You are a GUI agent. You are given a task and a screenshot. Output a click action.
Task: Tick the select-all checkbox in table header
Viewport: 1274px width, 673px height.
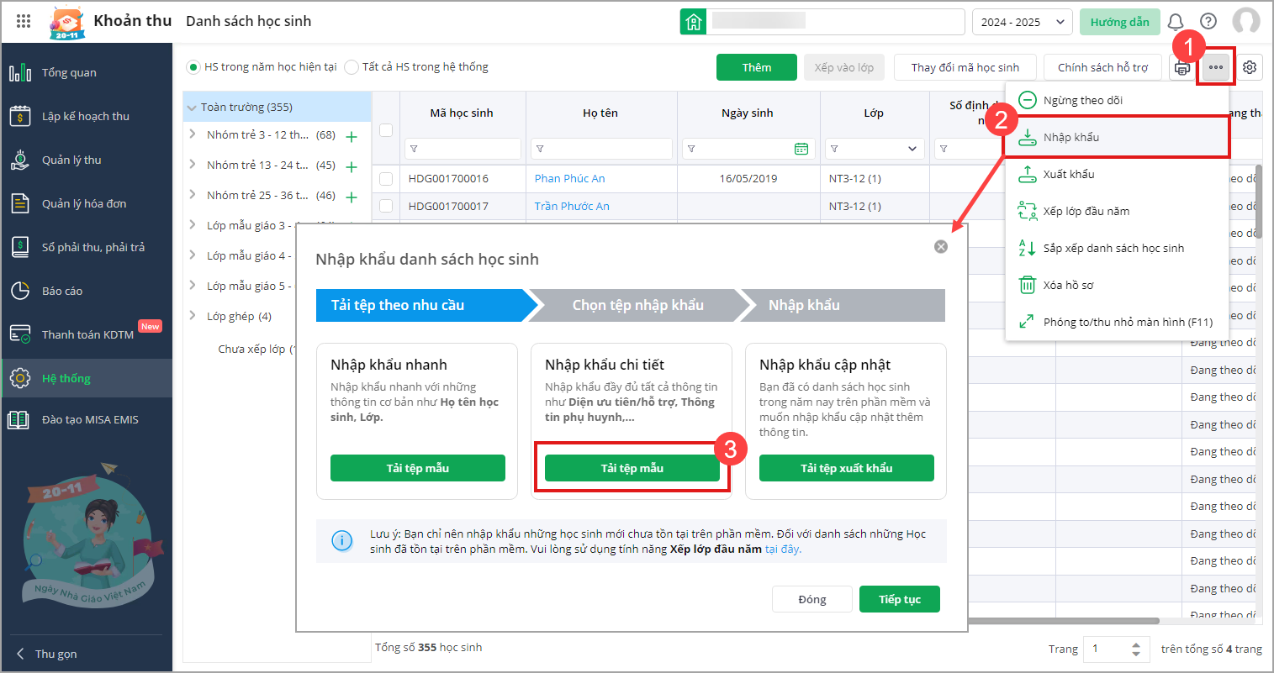click(386, 130)
